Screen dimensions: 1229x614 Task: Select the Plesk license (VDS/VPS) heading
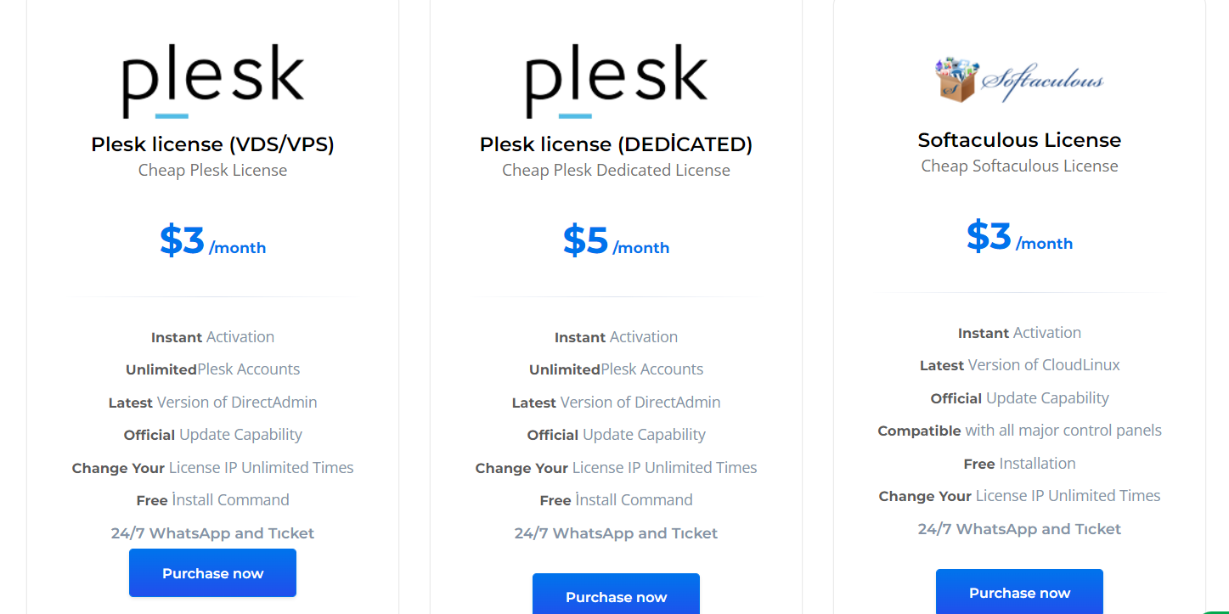coord(213,144)
